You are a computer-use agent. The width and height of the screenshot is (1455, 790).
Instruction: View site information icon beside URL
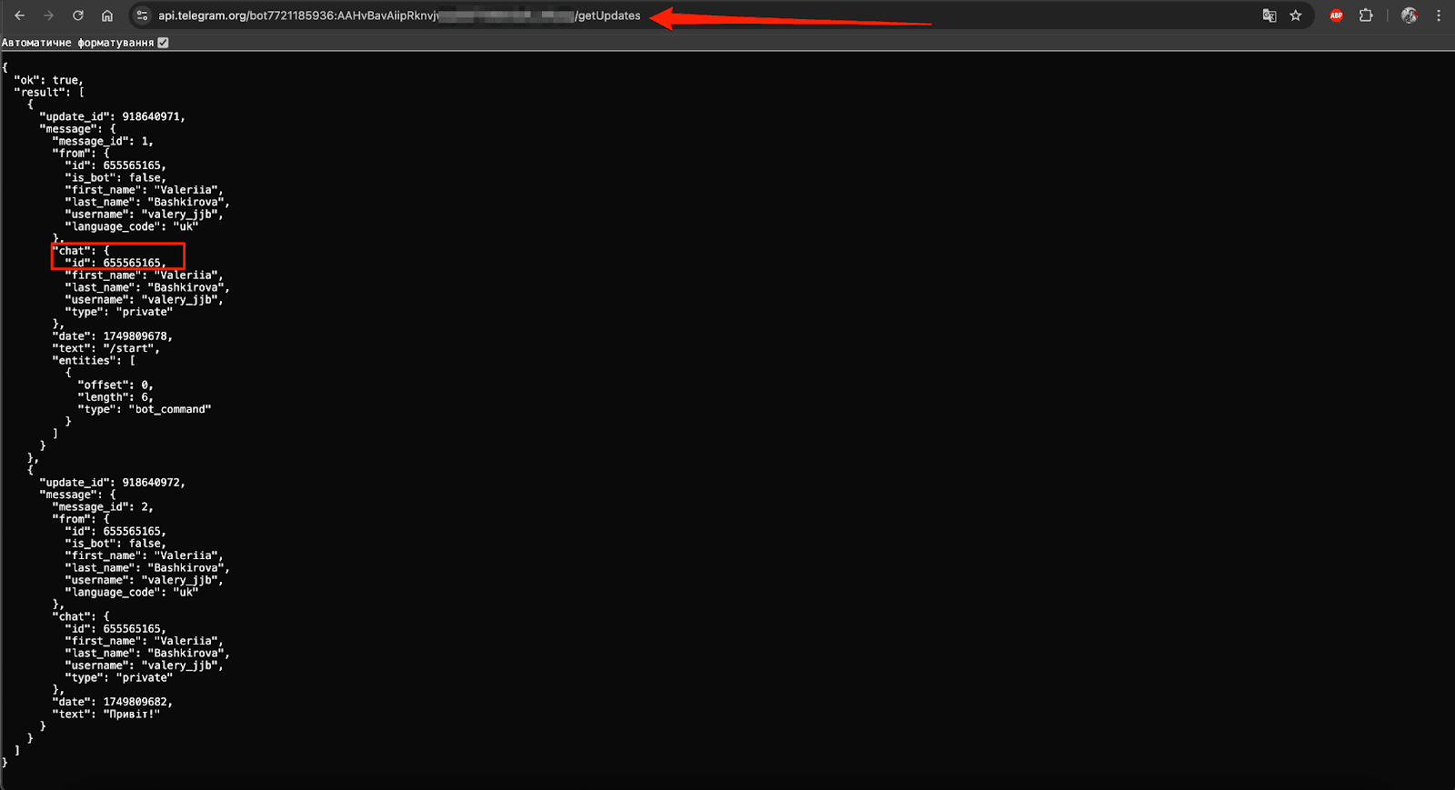[x=142, y=15]
